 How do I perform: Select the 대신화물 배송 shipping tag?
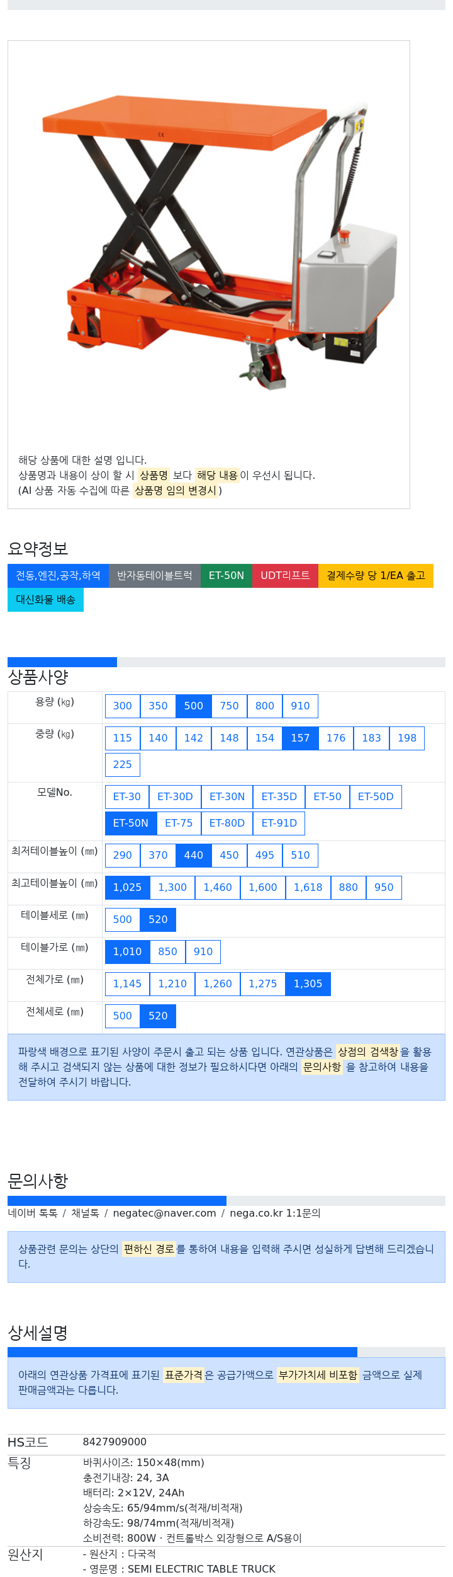45,600
